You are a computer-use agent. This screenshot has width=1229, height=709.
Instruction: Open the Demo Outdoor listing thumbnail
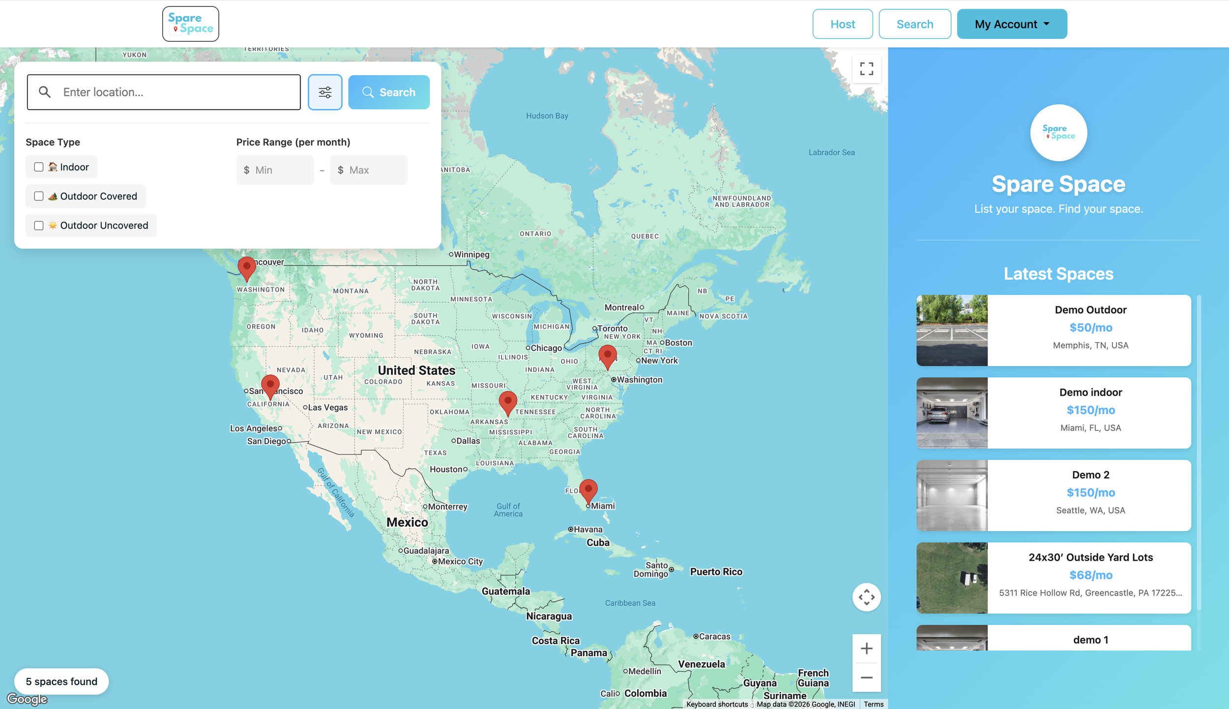click(x=952, y=330)
